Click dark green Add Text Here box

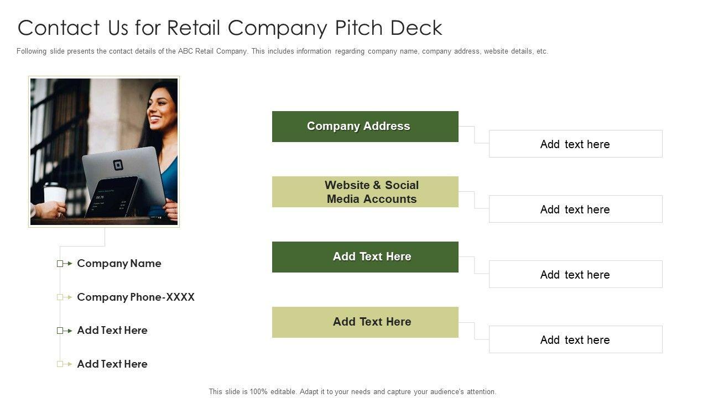(365, 257)
